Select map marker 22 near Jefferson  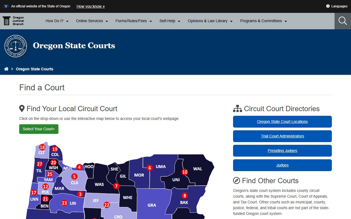click(x=107, y=205)
